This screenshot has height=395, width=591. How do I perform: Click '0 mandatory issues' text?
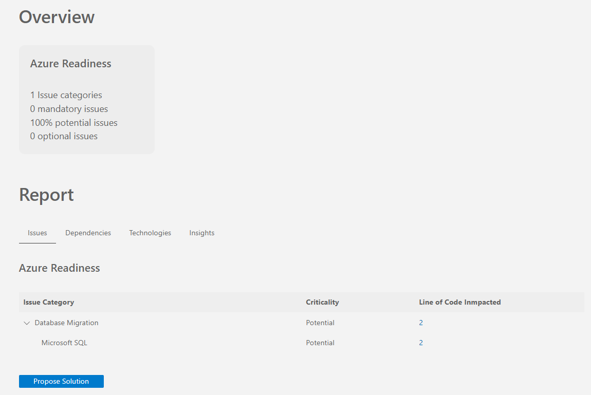tap(69, 109)
